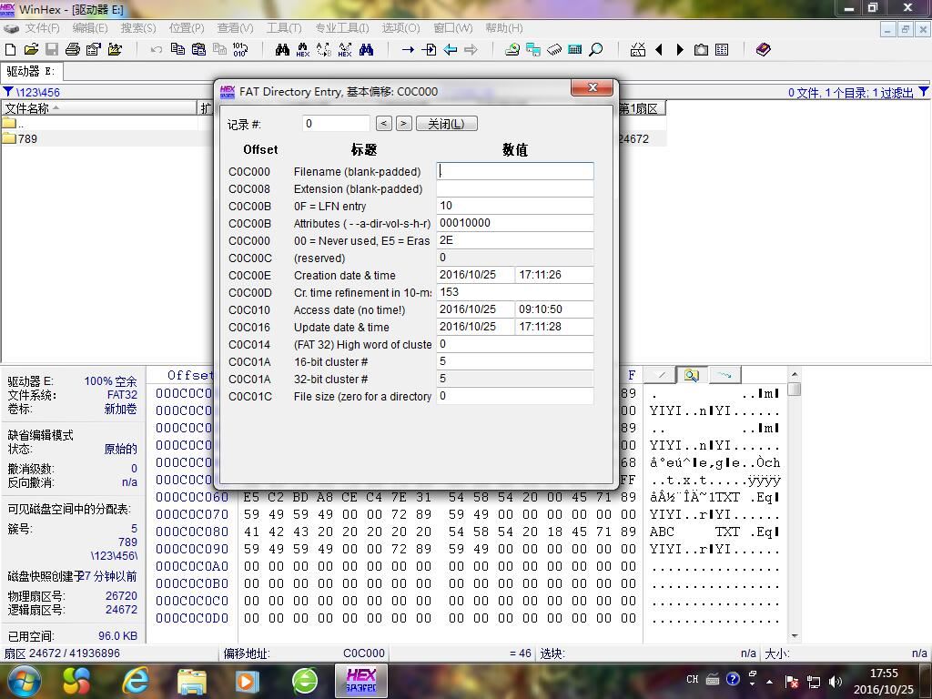Print using the printer toolbar icon
932x699 pixels.
[x=73, y=50]
